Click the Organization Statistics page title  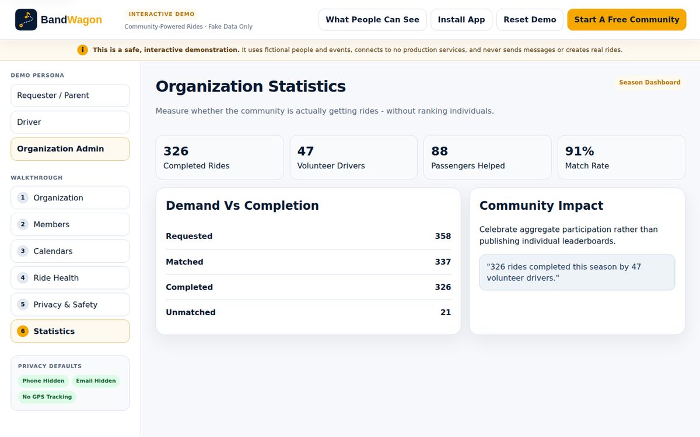(x=250, y=86)
